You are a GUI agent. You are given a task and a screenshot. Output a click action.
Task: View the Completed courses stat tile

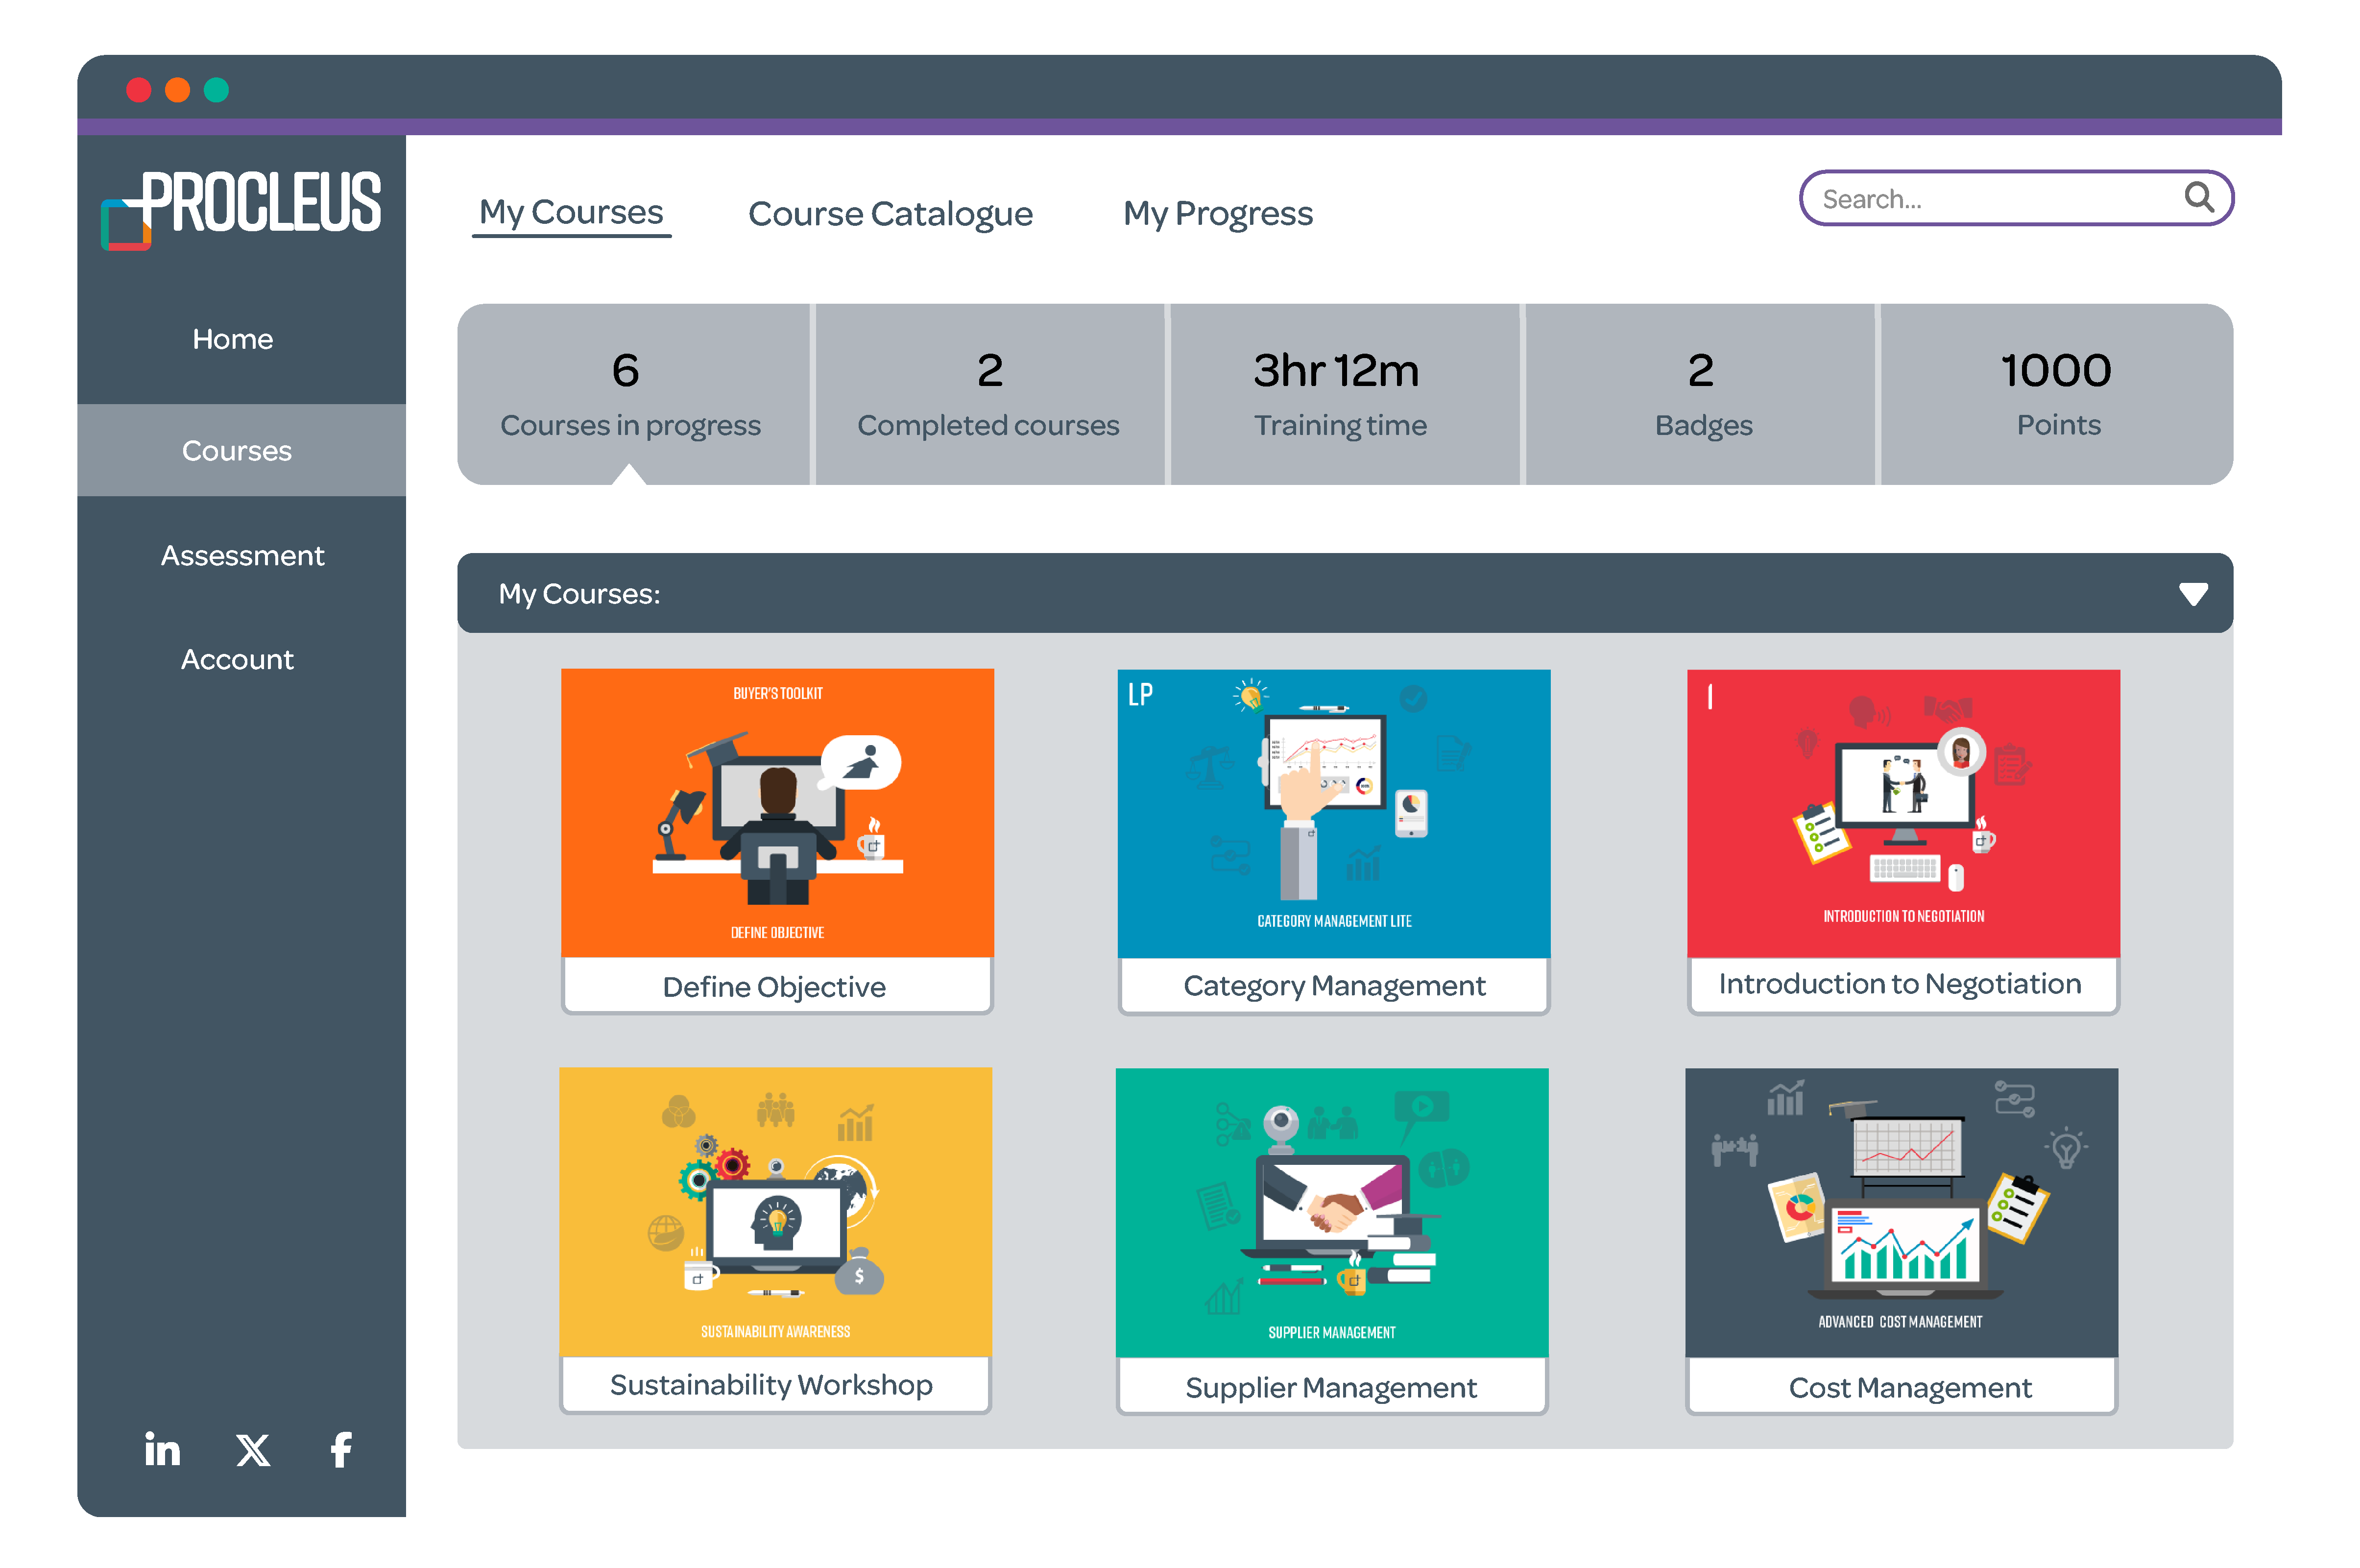point(988,395)
